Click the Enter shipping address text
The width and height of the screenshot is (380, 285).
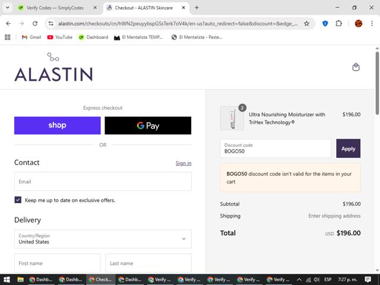[334, 216]
